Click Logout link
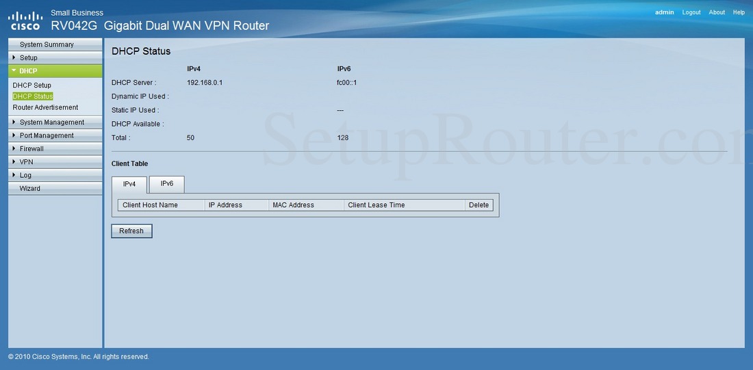Screen dimensions: 753x370 pos(691,12)
